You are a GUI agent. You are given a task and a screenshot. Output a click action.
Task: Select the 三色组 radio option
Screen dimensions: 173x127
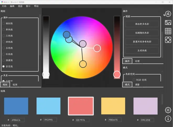pyautogui.click(x=9, y=36)
